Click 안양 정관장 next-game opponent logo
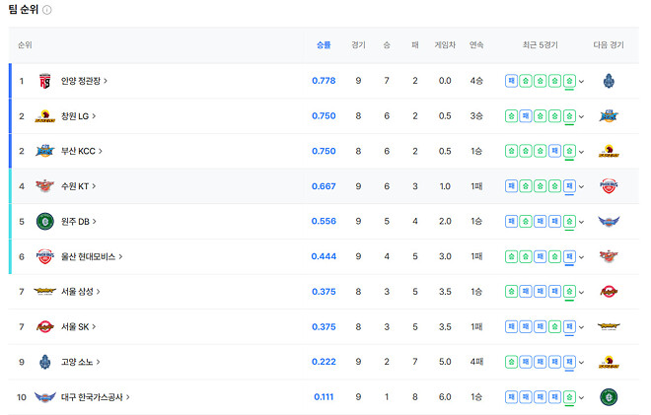This screenshot has width=651, height=415. (609, 81)
